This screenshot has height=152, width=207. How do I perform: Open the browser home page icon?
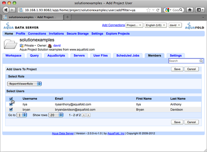coord(190,10)
